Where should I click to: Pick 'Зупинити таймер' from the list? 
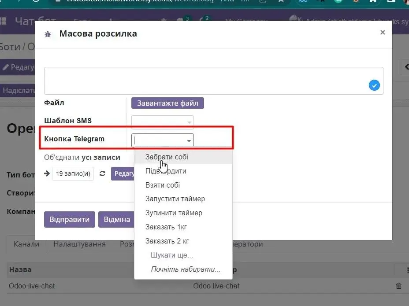coord(174,213)
